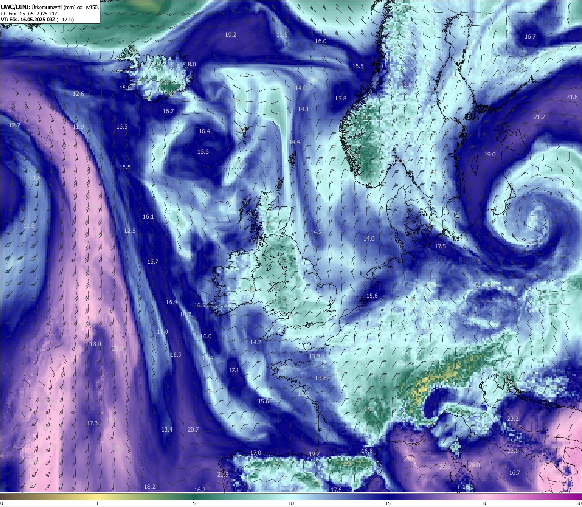Select the 16.9 value west of Ireland
The height and width of the screenshot is (507, 582).
tap(171, 302)
